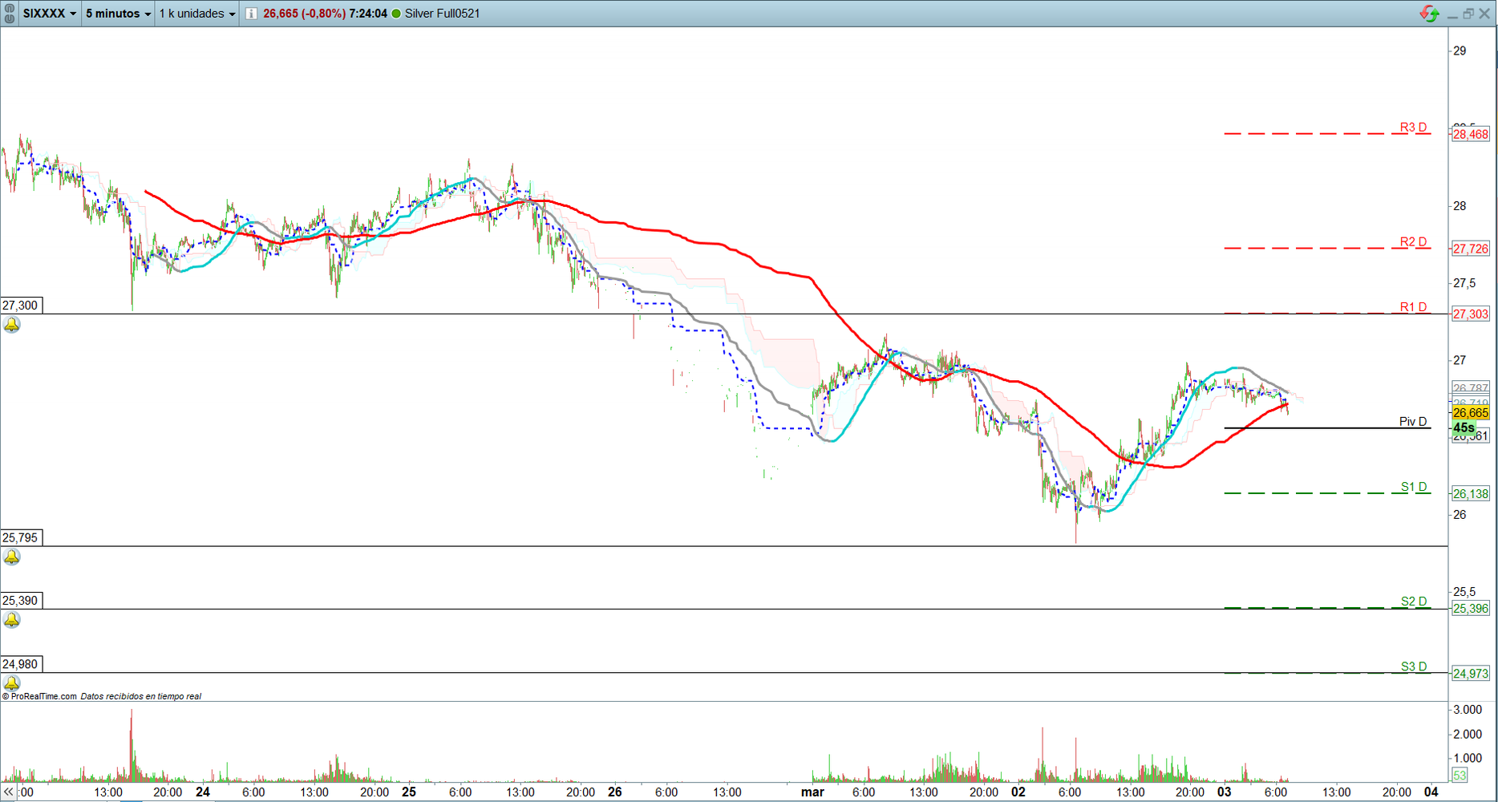Click the R2 D pivot label
This screenshot has width=1498, height=802.
point(1414,242)
